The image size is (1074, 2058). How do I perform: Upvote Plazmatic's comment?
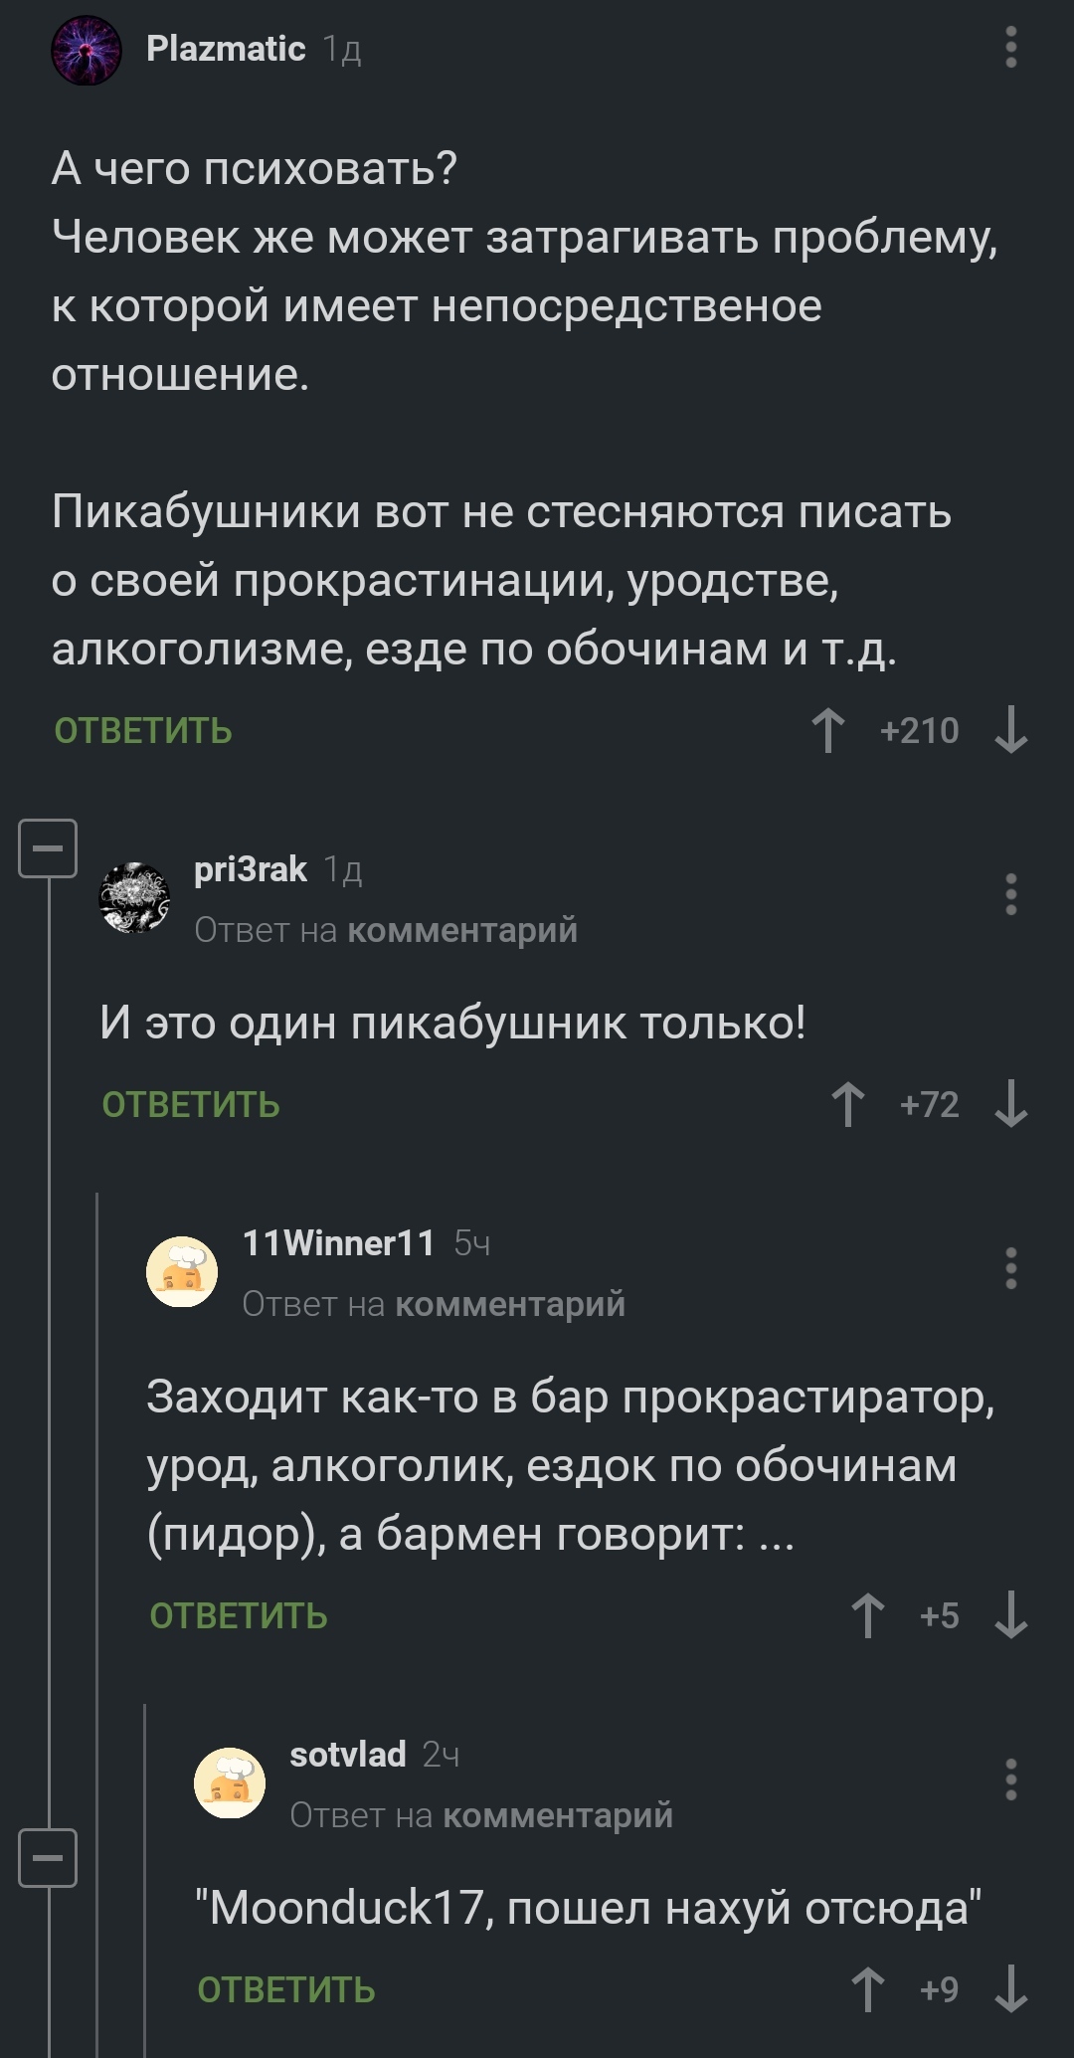[827, 730]
